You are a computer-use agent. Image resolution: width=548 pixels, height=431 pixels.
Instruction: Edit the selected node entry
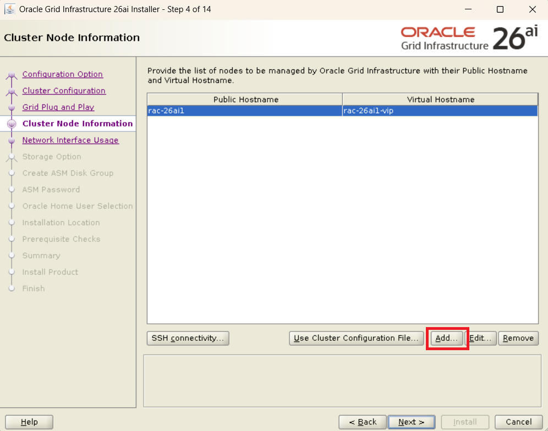coord(480,338)
